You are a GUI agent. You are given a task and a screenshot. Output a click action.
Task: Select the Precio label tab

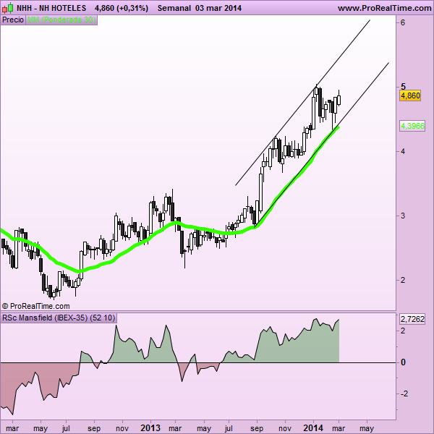coord(13,20)
